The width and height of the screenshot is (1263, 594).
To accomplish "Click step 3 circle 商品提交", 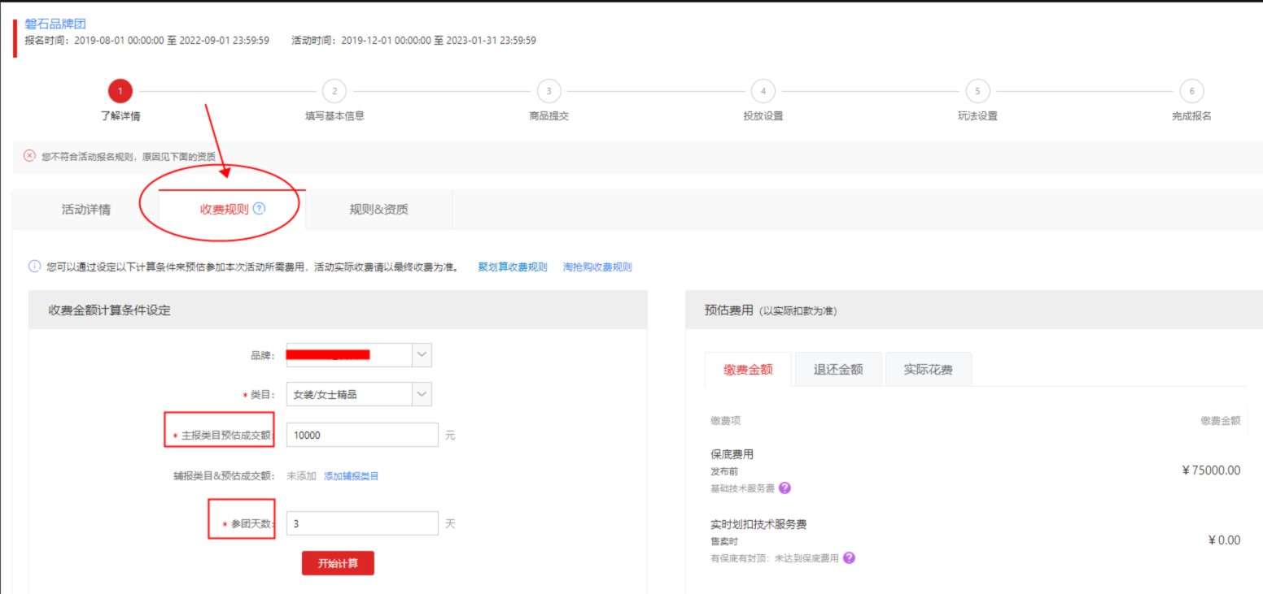I will (548, 91).
